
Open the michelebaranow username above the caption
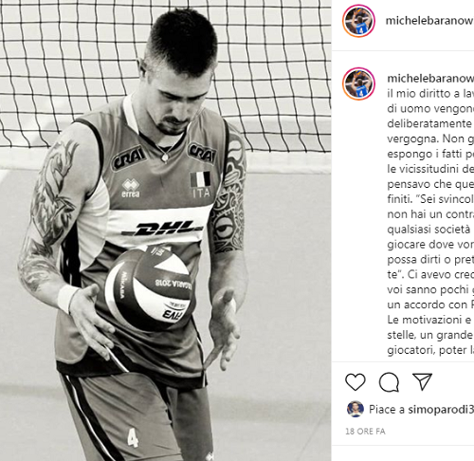pos(430,79)
